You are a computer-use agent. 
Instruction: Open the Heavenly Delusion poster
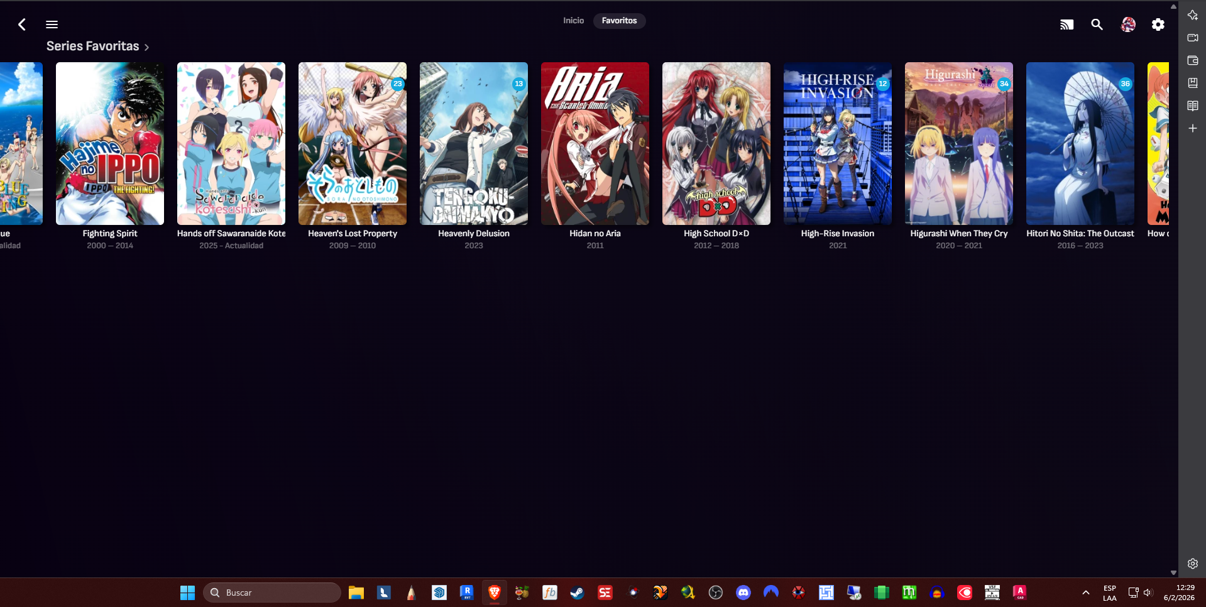tap(474, 143)
